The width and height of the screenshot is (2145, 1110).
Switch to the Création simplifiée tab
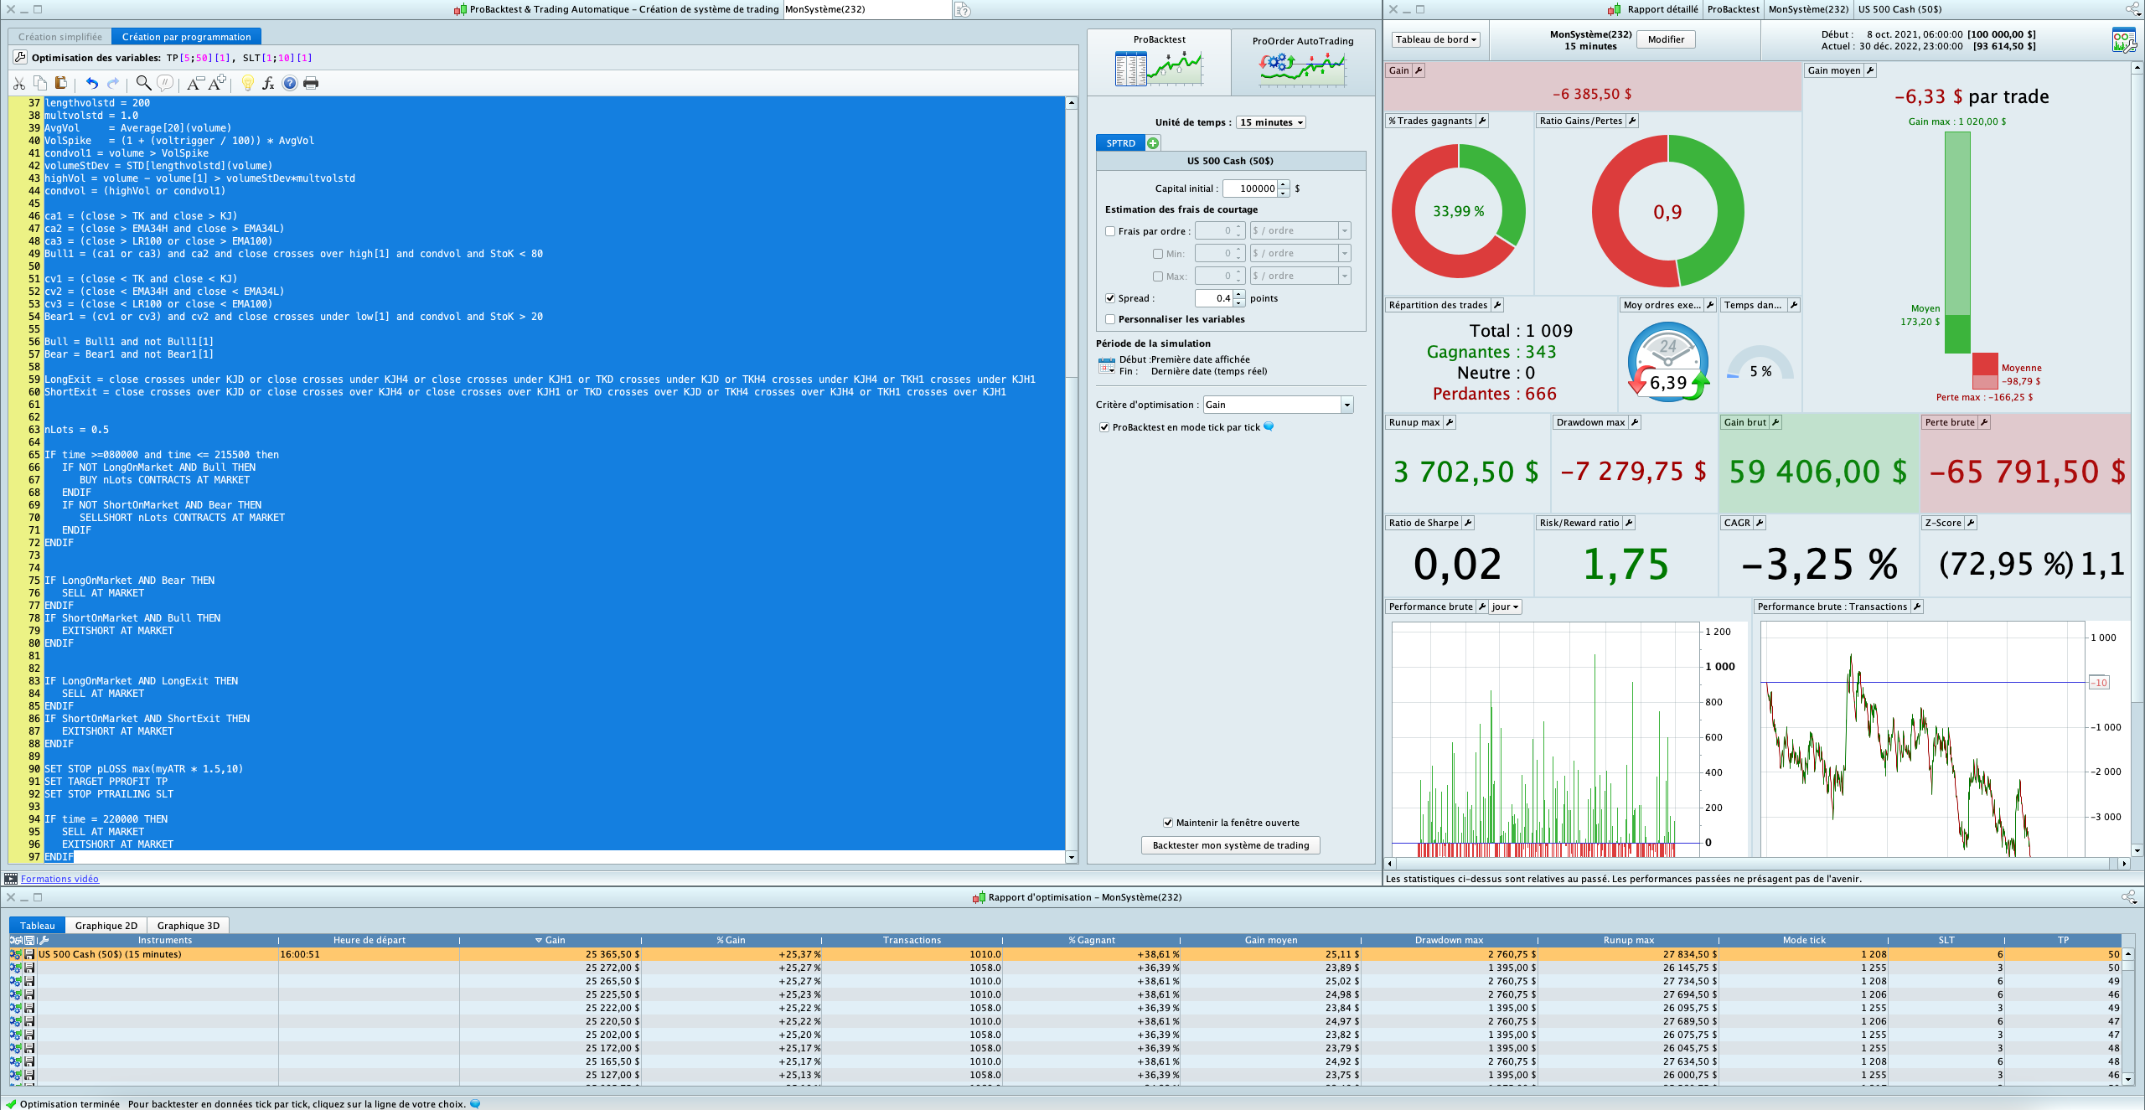[60, 37]
